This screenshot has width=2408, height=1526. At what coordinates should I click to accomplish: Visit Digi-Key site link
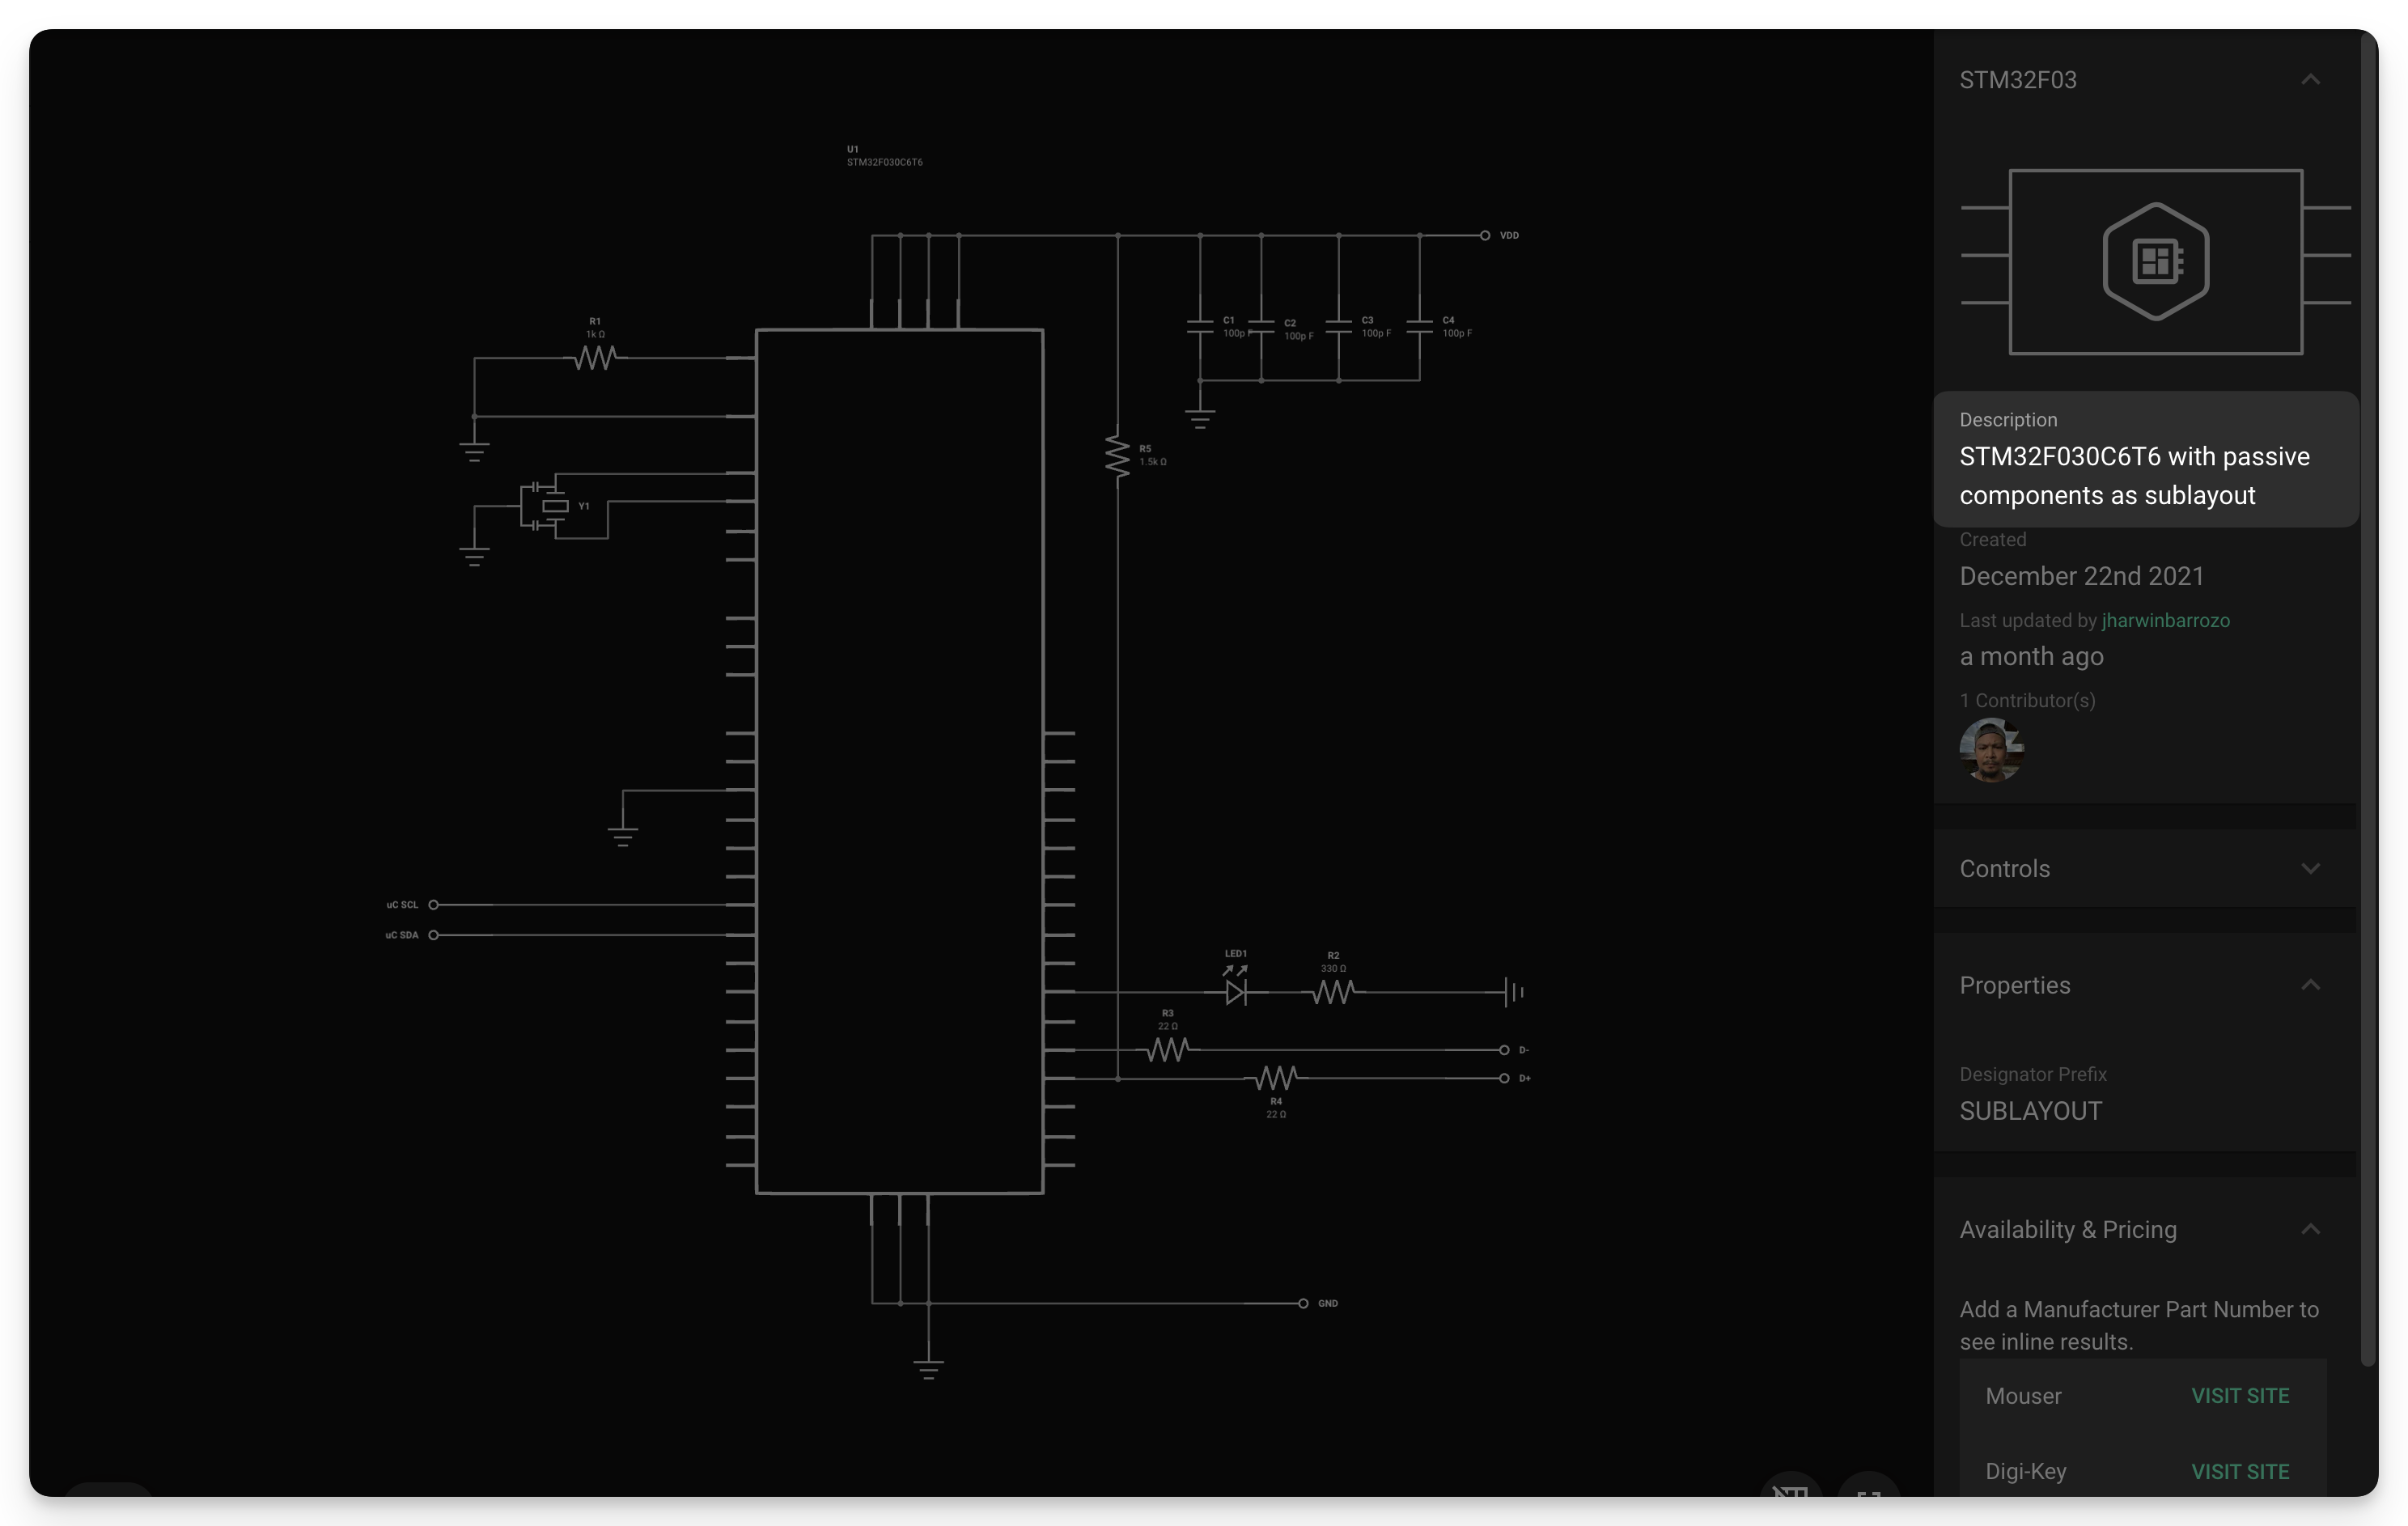pyautogui.click(x=2239, y=1472)
